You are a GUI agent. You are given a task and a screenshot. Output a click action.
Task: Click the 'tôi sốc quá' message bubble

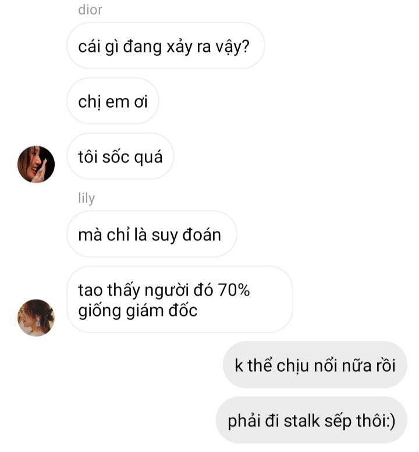(120, 156)
